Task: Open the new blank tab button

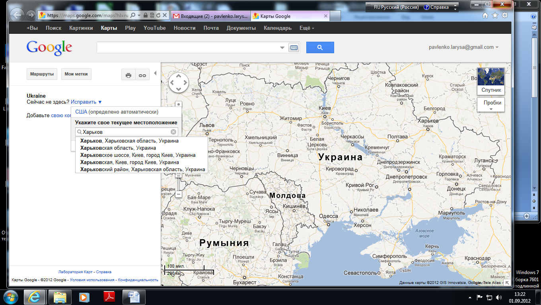Action: (x=336, y=16)
